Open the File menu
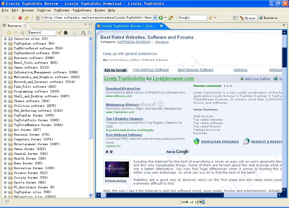 coord(5,10)
